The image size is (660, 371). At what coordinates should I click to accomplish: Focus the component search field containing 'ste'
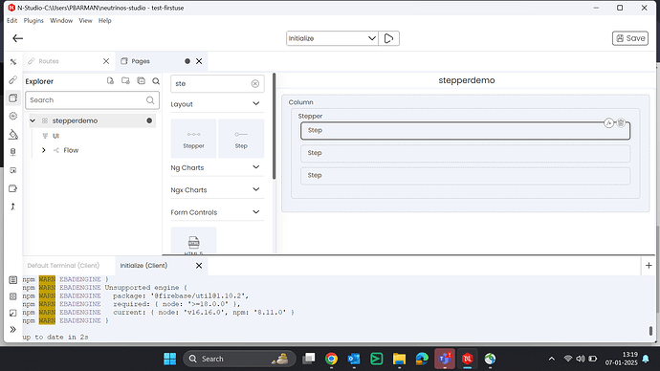click(217, 84)
